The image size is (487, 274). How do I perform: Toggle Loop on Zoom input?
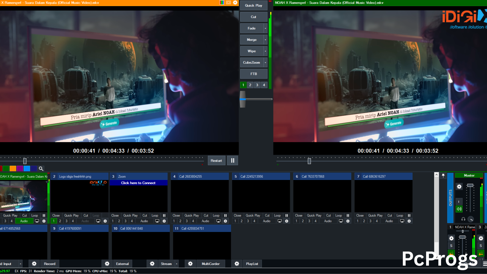click(155, 215)
